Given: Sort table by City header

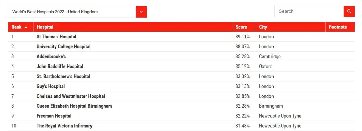Looking at the screenshot, I should pos(263,27).
